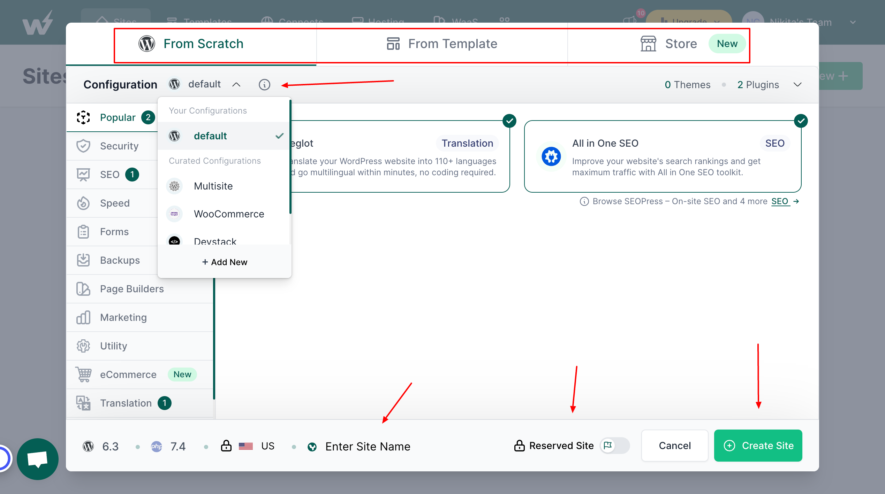This screenshot has height=494, width=885.
Task: Select the Speed category icon
Action: coord(84,203)
